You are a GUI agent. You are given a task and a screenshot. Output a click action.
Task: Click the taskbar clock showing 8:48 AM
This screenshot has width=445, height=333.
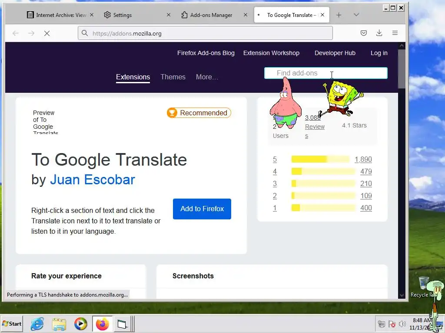(422, 320)
